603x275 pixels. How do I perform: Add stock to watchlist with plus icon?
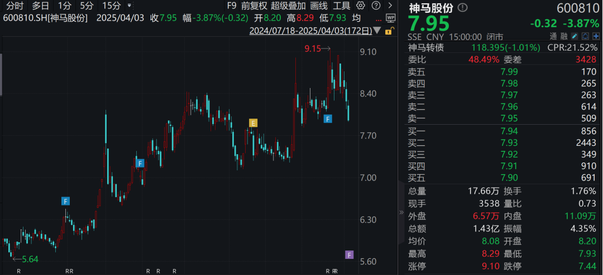click(x=596, y=36)
